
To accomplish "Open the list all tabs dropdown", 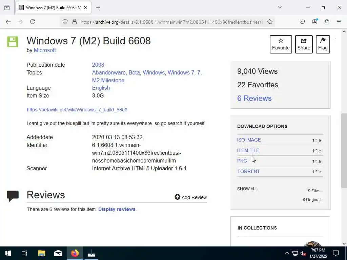I will click(280, 7).
